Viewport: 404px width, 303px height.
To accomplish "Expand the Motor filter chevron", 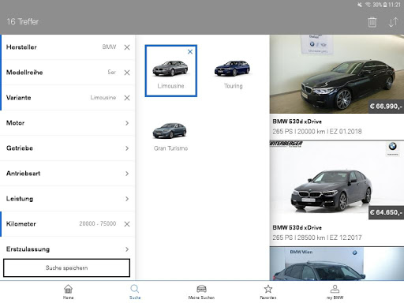I will click(127, 123).
